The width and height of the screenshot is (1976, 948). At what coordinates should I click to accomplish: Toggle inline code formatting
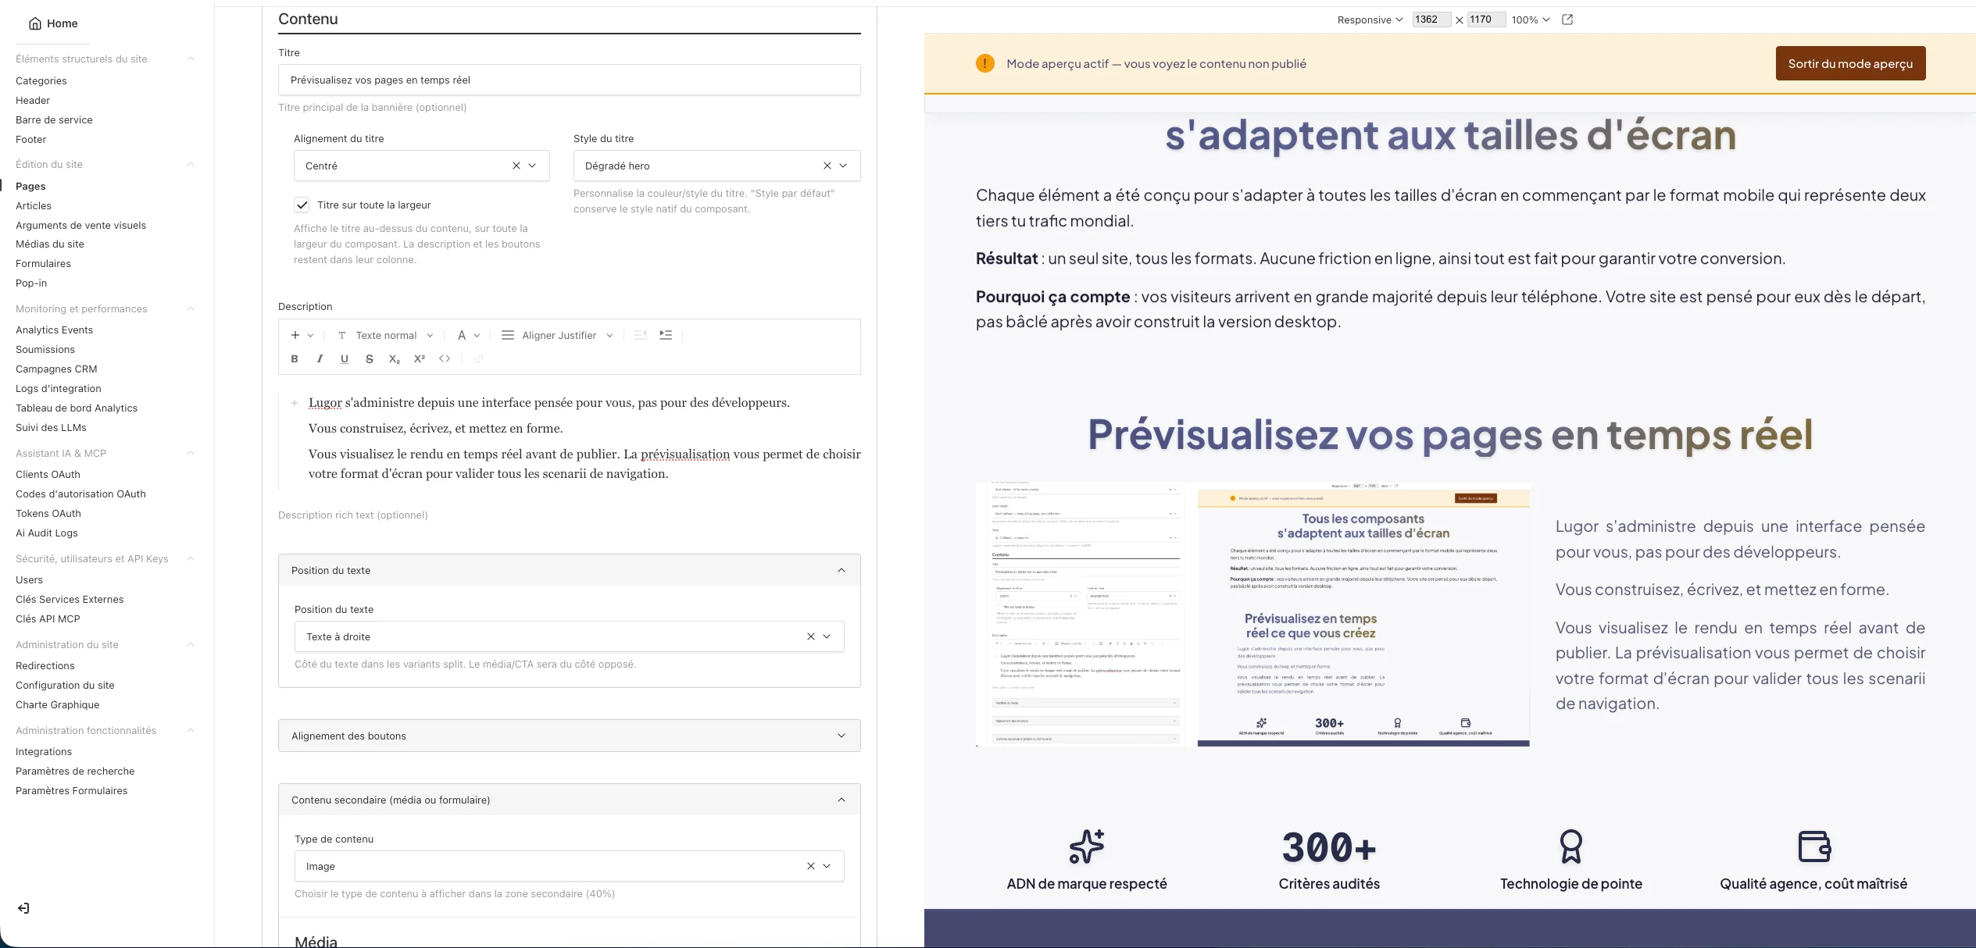(445, 358)
